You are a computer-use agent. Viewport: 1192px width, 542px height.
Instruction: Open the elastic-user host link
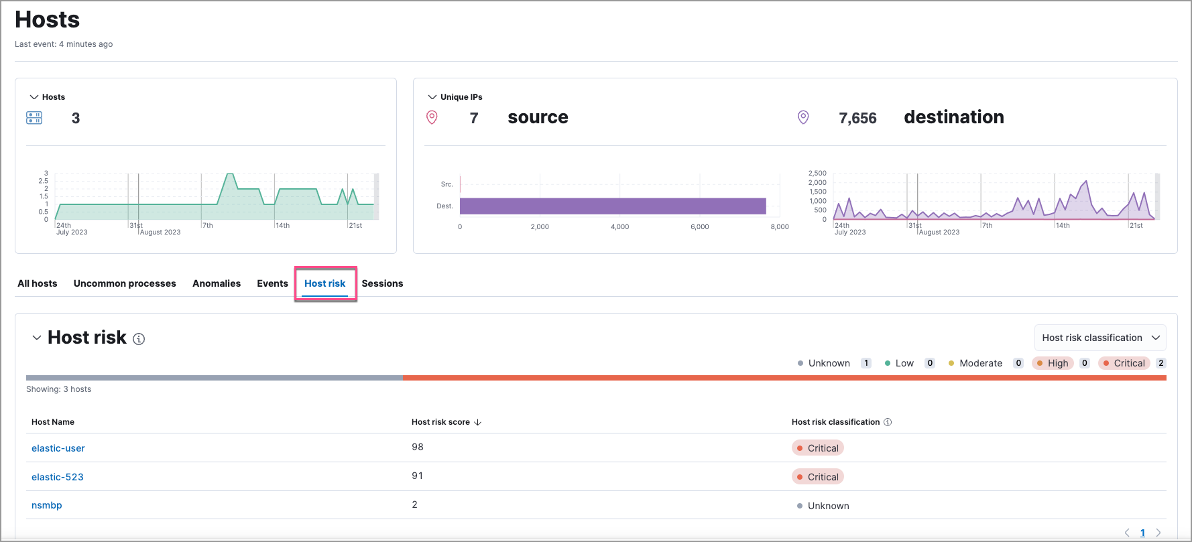(58, 448)
